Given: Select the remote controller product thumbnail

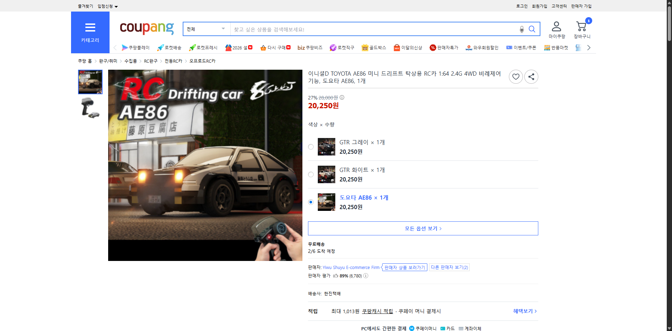Looking at the screenshot, I should [90, 108].
